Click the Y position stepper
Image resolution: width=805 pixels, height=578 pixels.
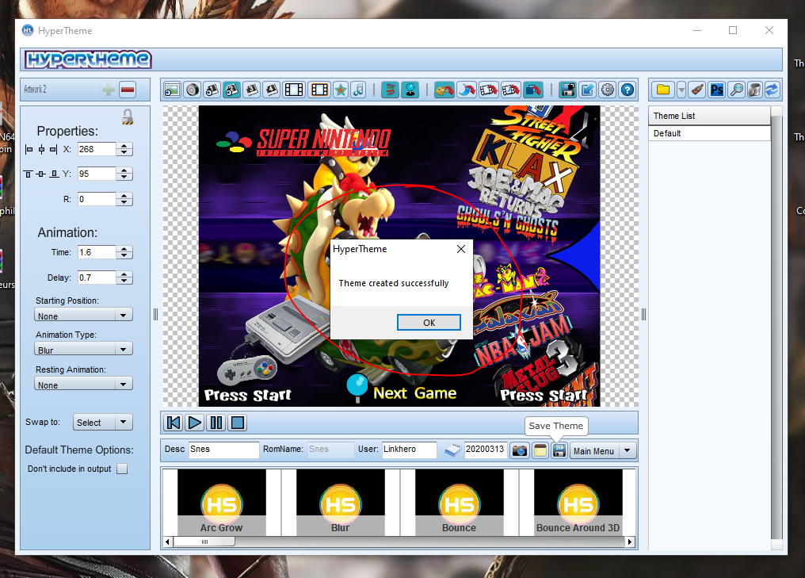point(124,174)
